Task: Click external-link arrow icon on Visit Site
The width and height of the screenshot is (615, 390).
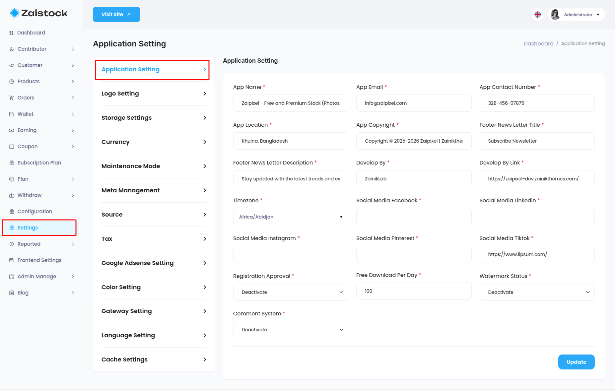Action: pos(129,15)
